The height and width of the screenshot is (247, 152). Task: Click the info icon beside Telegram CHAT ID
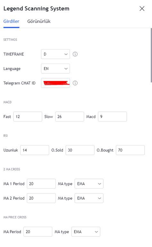75,83
